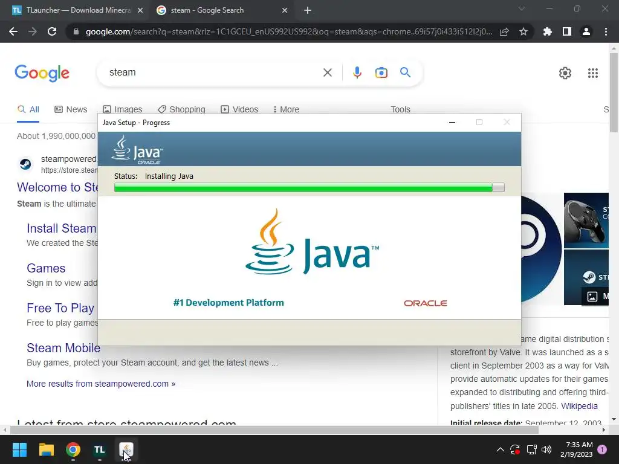Open the volume control in tray

[546, 449]
